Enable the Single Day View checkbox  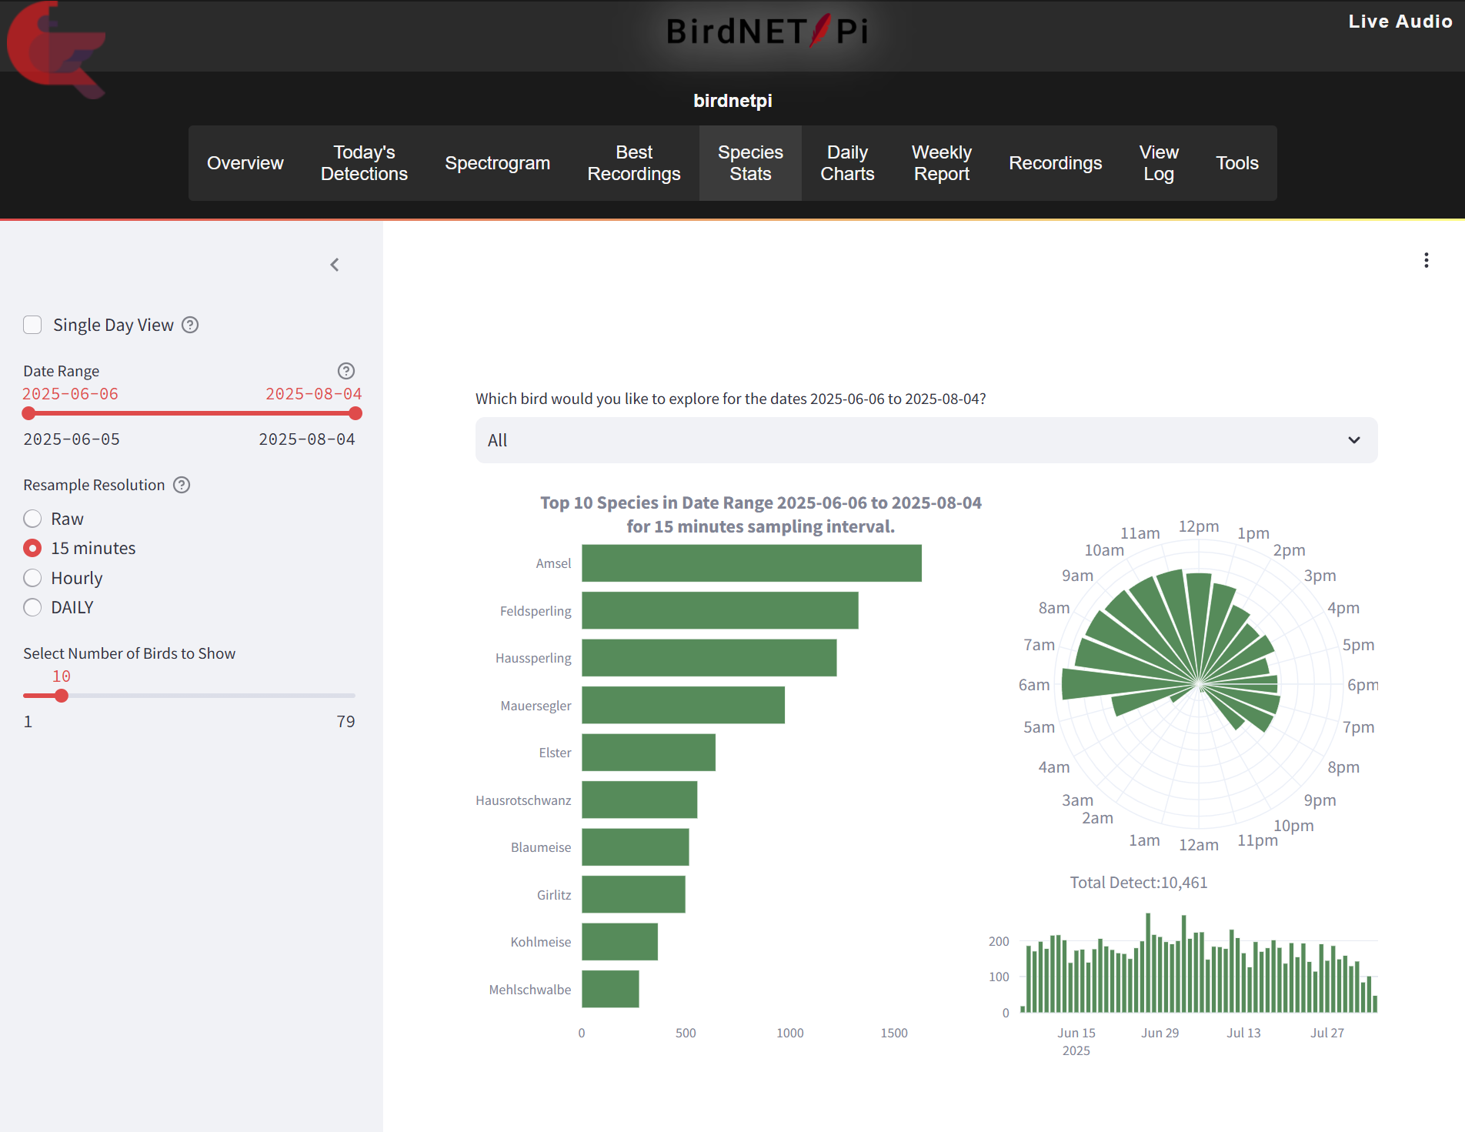point(32,325)
